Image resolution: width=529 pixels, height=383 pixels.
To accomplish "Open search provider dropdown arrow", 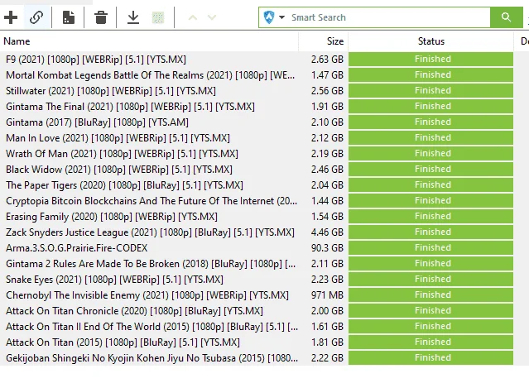I will point(281,17).
